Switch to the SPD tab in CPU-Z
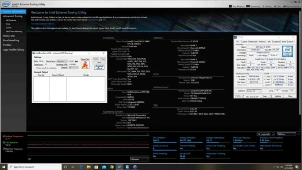Viewport: 302px width, 170px height. pos(269,42)
